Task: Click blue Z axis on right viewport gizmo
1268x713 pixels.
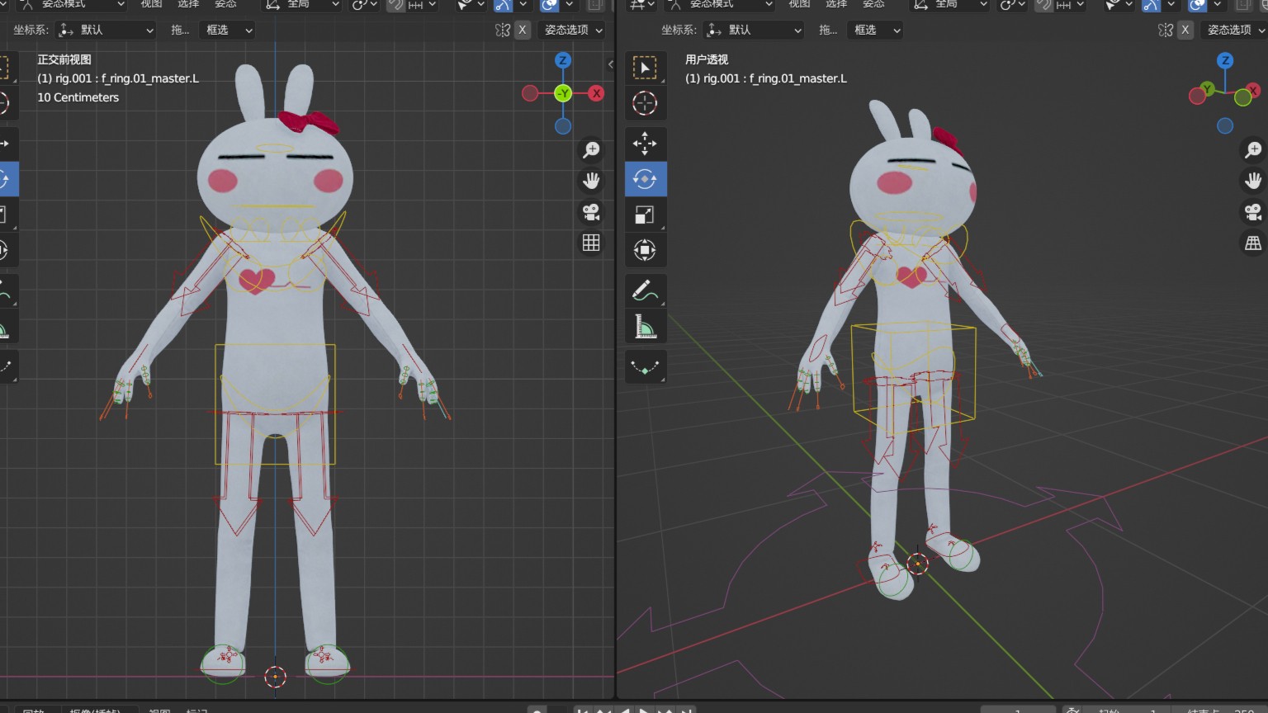Action: click(x=1225, y=61)
